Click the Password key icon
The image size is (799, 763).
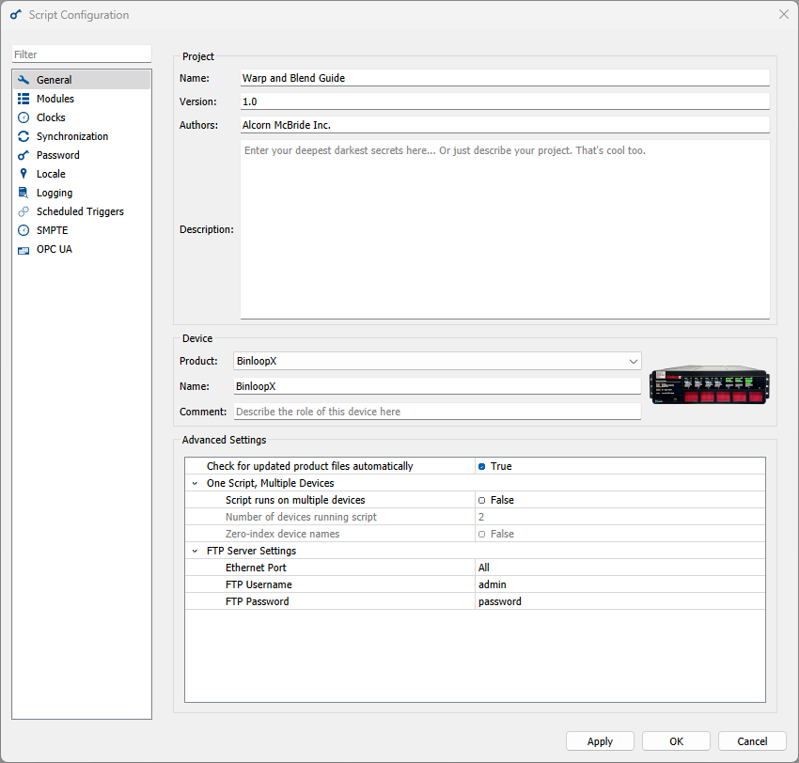(x=23, y=155)
